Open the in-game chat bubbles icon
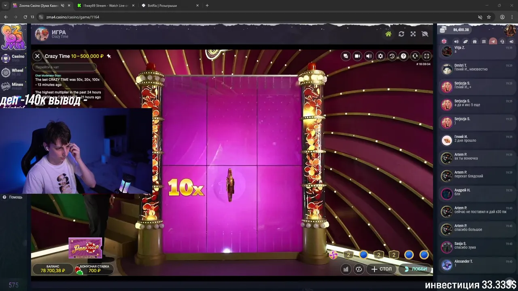 tap(345, 56)
